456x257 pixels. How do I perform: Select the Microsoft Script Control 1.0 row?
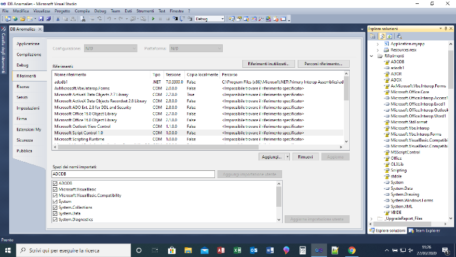tap(198, 132)
